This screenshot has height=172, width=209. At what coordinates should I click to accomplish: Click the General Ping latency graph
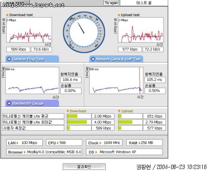(32, 80)
